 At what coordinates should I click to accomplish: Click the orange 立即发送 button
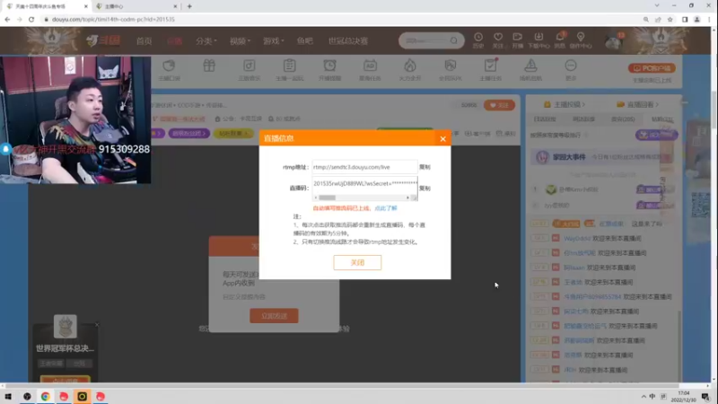coord(274,316)
